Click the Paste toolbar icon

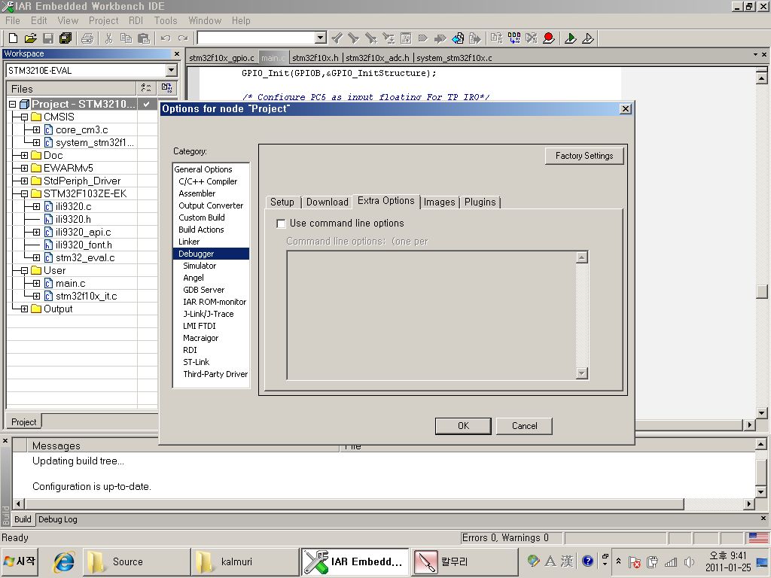coord(144,38)
